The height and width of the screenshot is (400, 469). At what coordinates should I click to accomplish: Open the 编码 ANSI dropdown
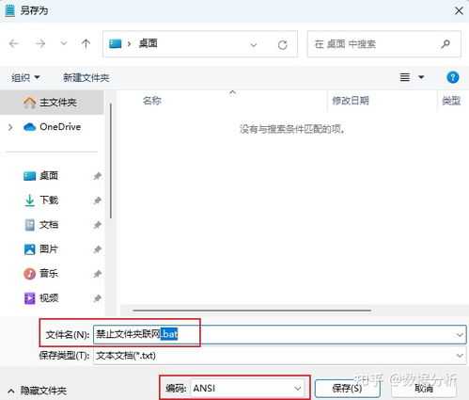click(x=247, y=389)
